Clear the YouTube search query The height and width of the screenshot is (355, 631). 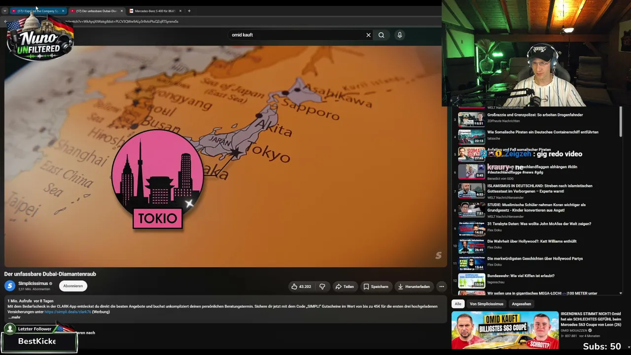368,35
